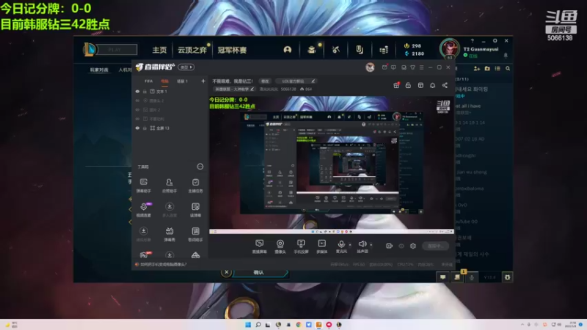Open the message bubble icon in streaming app title bar

click(x=393, y=67)
